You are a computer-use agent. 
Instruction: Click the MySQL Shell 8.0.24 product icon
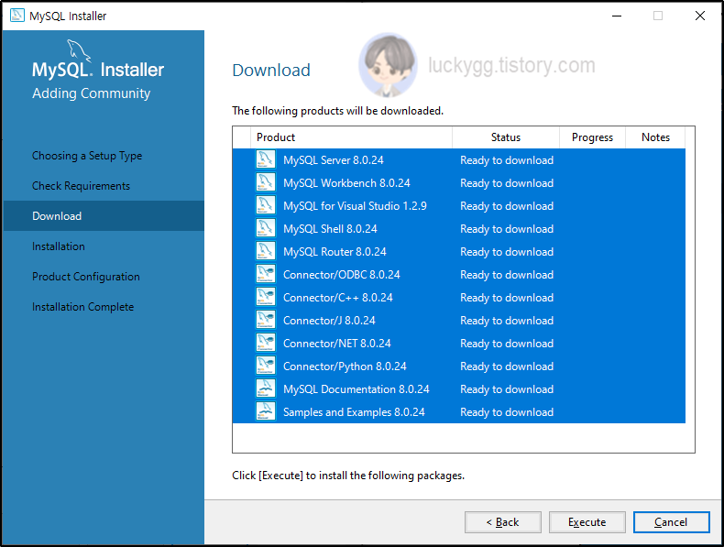tap(266, 228)
